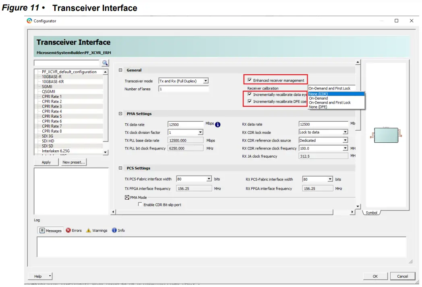Open the RX CDR lock mode dropdown
This screenshot has height=287, width=422.
pyautogui.click(x=346, y=132)
